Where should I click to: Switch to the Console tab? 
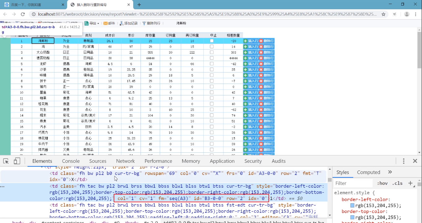[71, 161]
